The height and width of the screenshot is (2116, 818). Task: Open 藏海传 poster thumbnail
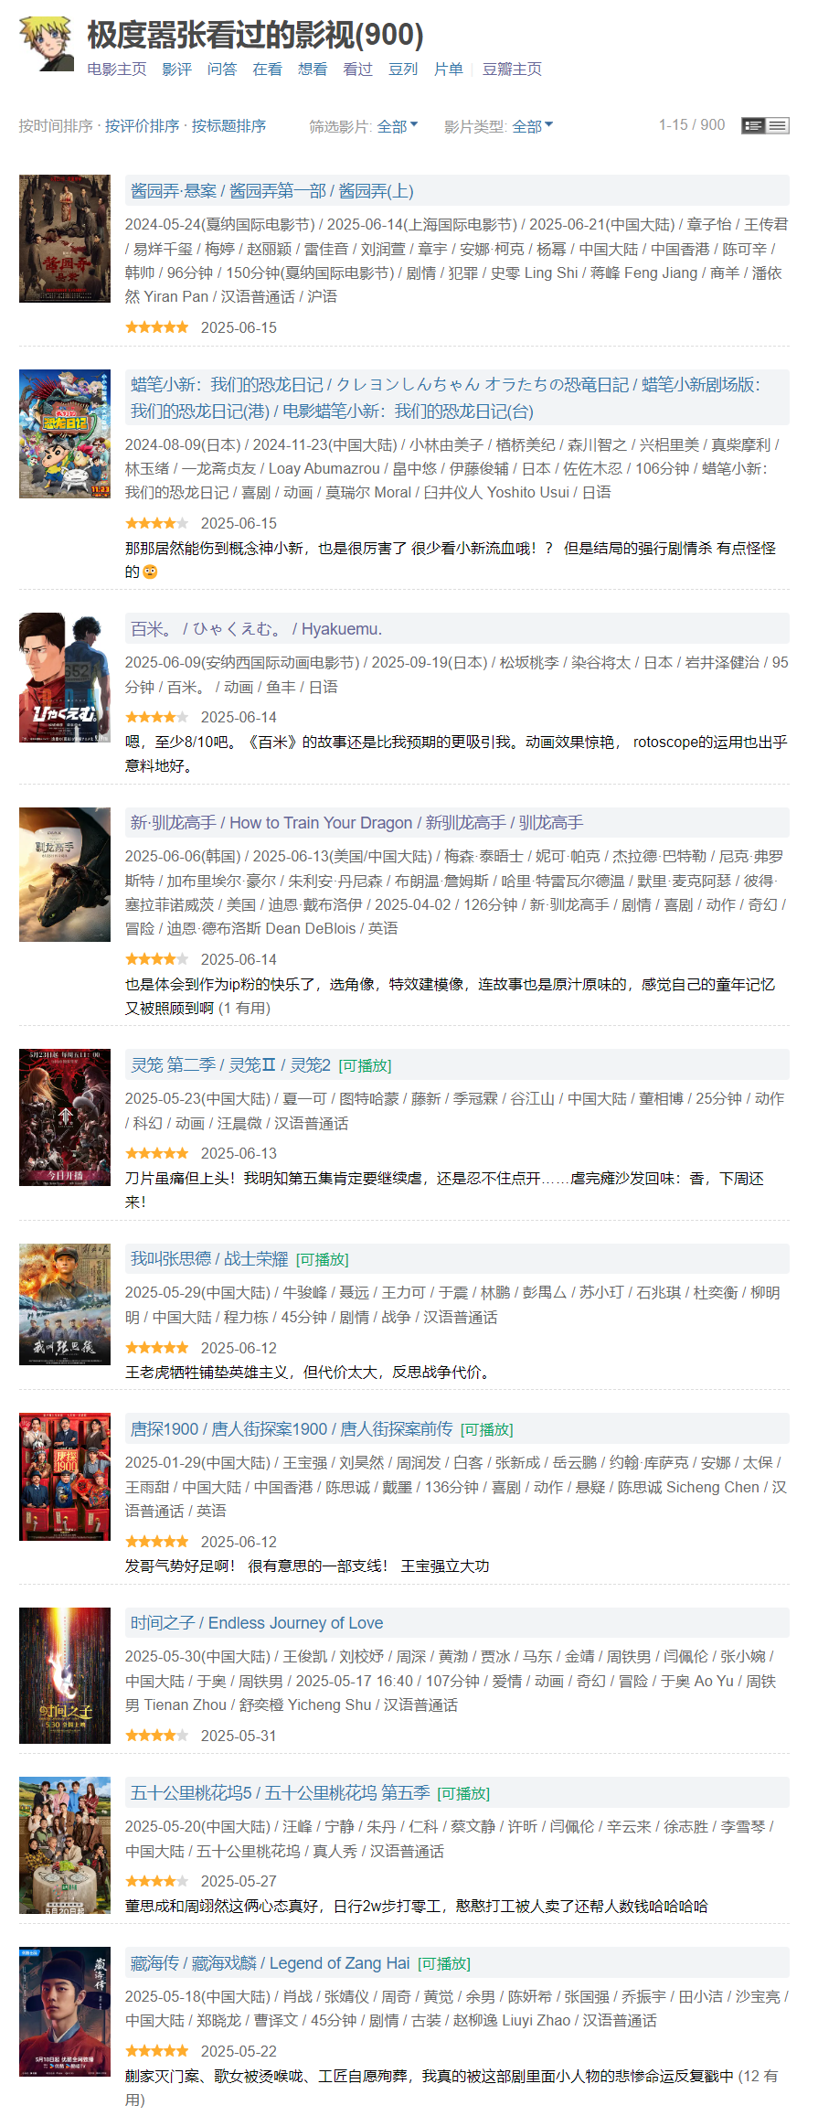(x=65, y=2011)
